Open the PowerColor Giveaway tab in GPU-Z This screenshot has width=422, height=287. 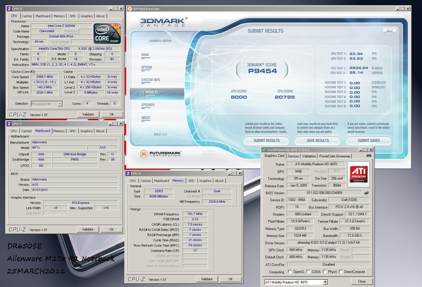pos(335,156)
